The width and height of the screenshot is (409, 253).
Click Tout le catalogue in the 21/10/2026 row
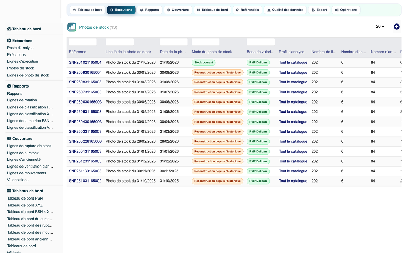coord(293,63)
